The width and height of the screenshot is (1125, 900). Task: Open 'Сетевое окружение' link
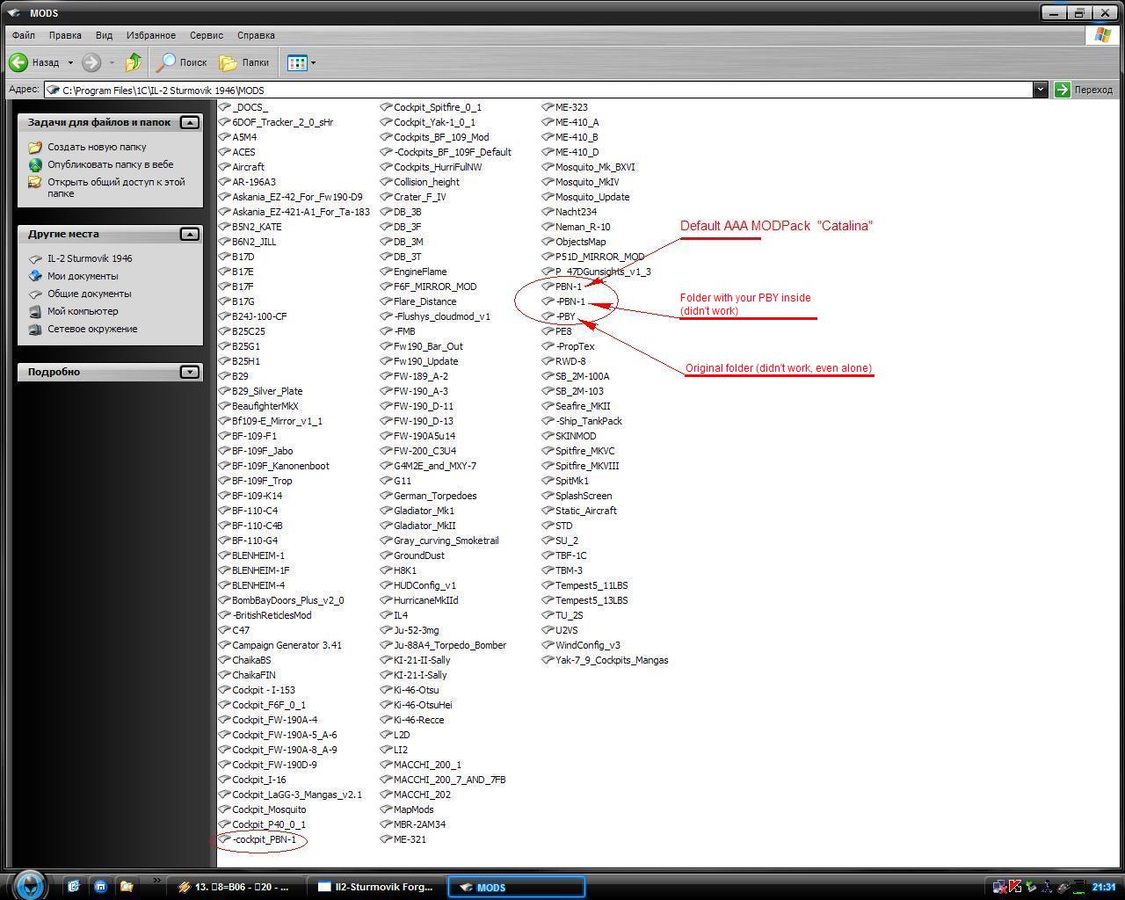(92, 329)
